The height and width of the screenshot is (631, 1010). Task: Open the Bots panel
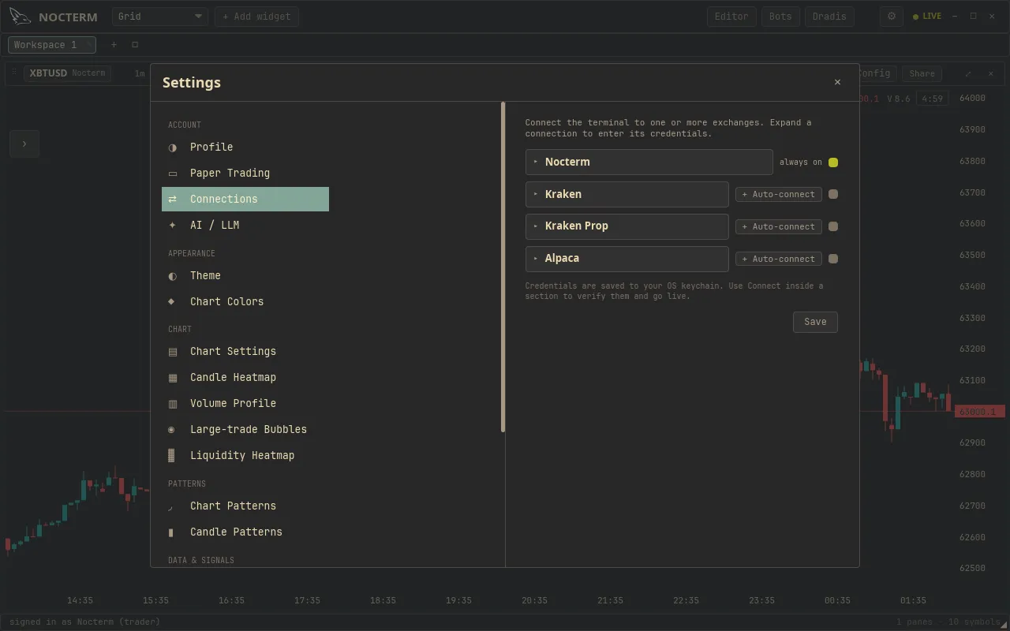point(780,17)
